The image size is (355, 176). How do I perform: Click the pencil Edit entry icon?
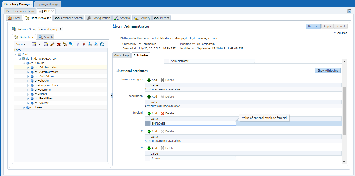pyautogui.click(x=52, y=44)
